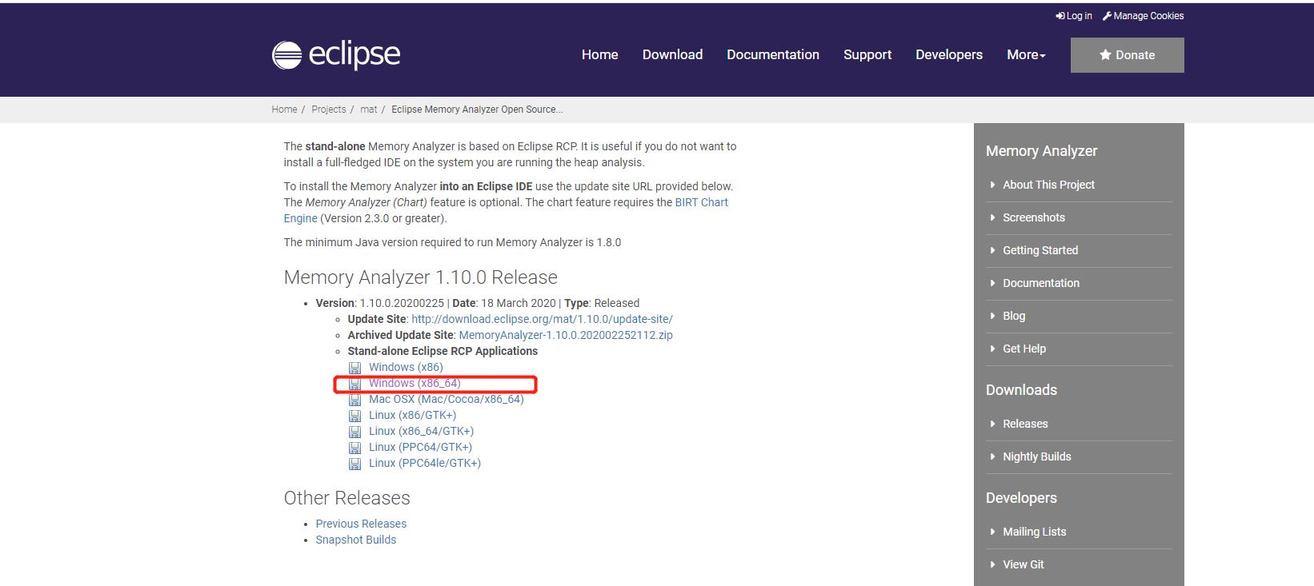Click the caret beside Nightly Builds
Screen dimensions: 1314x586
(x=993, y=456)
